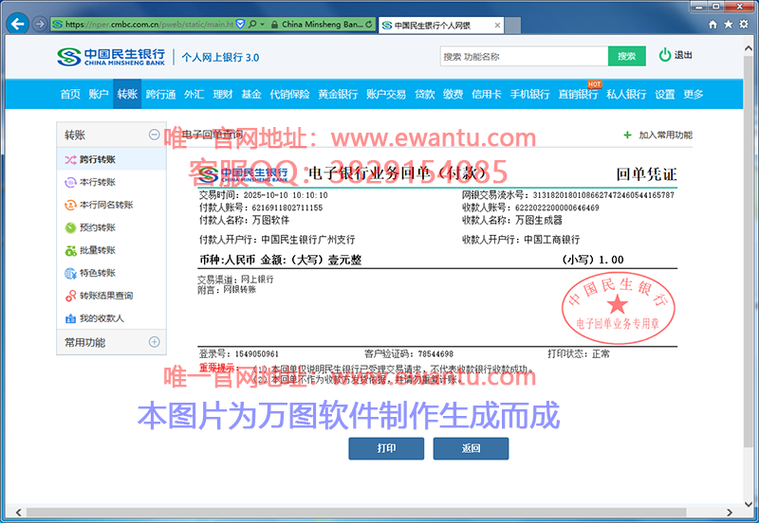Collapse the 转账 sidebar section
Screen dimensions: 759x523
tap(154, 135)
